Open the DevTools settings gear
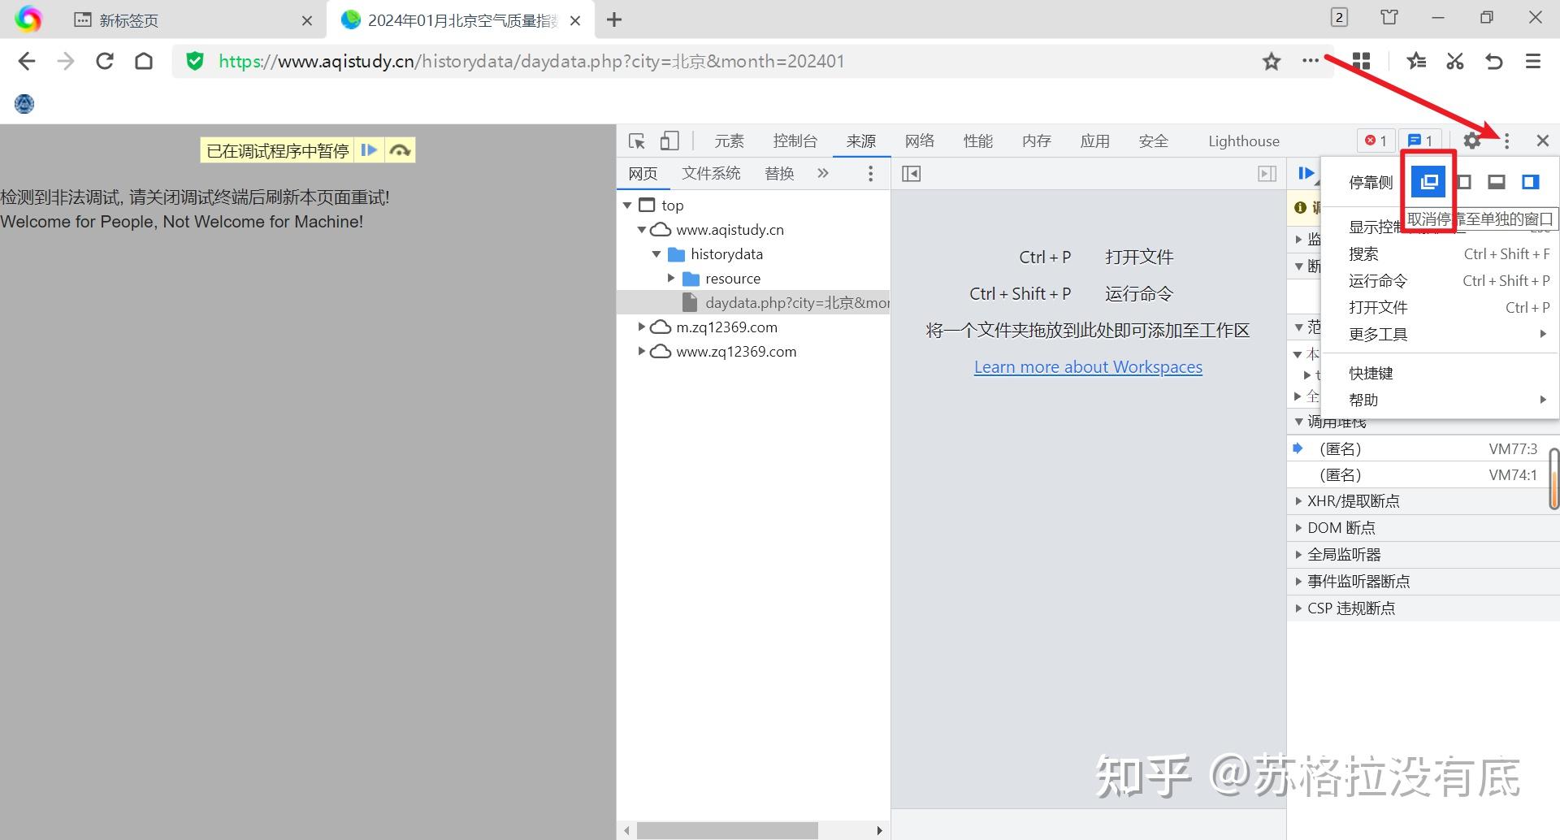 pyautogui.click(x=1472, y=141)
